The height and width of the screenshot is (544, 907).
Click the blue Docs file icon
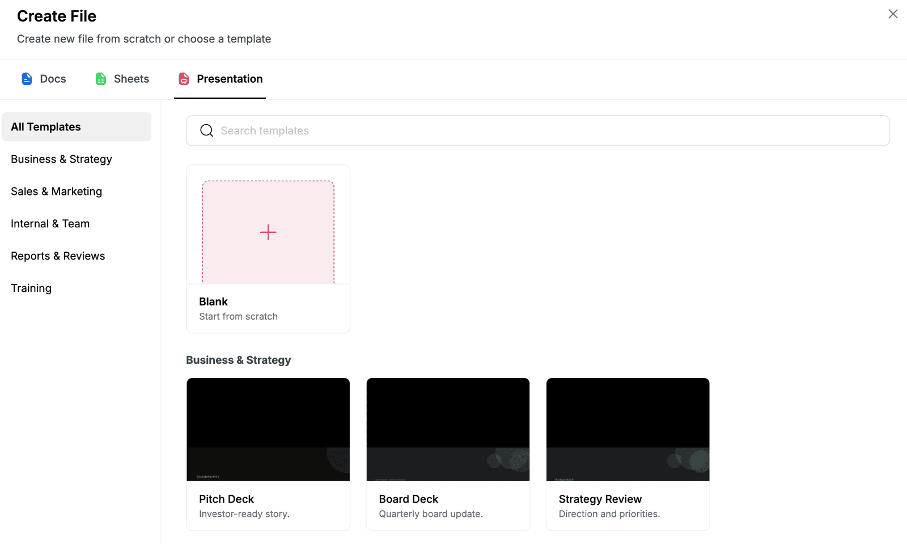(27, 79)
